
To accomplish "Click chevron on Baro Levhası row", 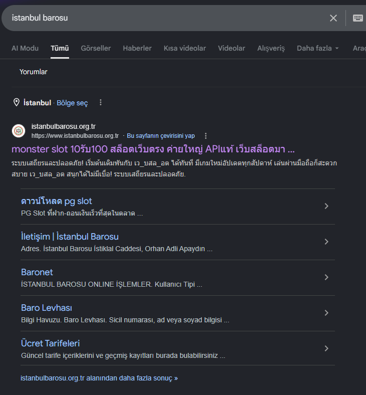I will coord(326,313).
